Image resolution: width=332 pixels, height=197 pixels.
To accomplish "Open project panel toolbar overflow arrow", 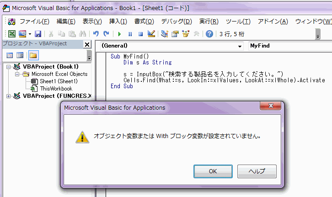I will 89,56.
